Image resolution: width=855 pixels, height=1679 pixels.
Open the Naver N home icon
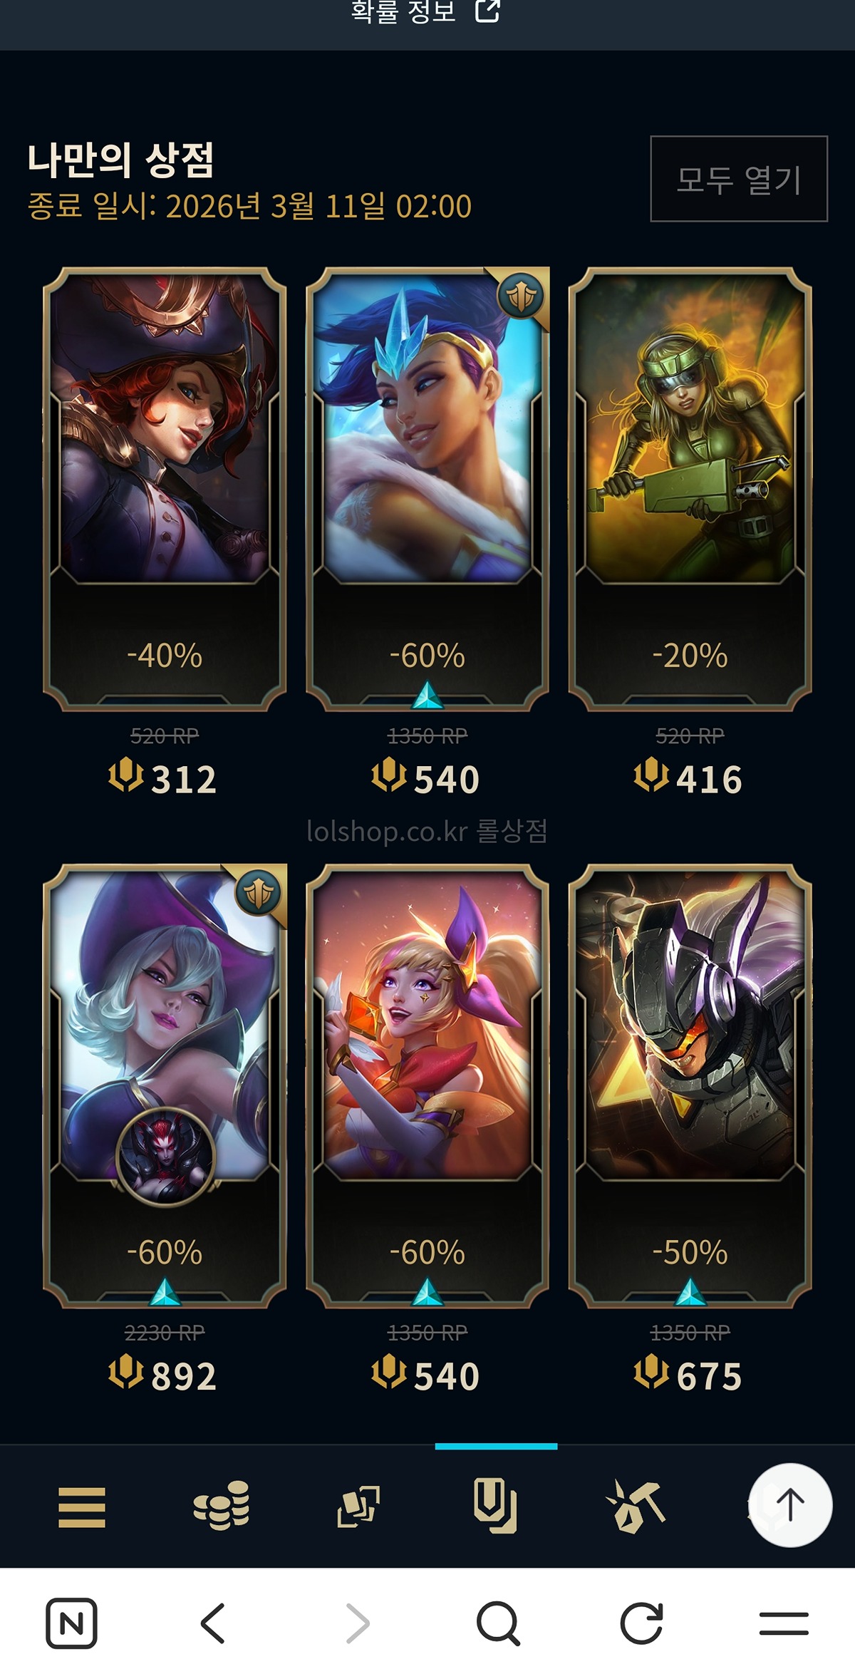(72, 1623)
